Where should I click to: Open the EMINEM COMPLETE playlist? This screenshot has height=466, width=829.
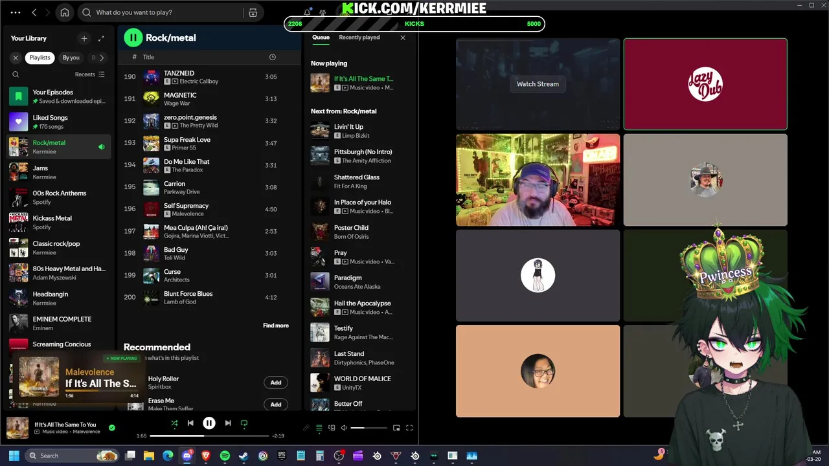60,324
